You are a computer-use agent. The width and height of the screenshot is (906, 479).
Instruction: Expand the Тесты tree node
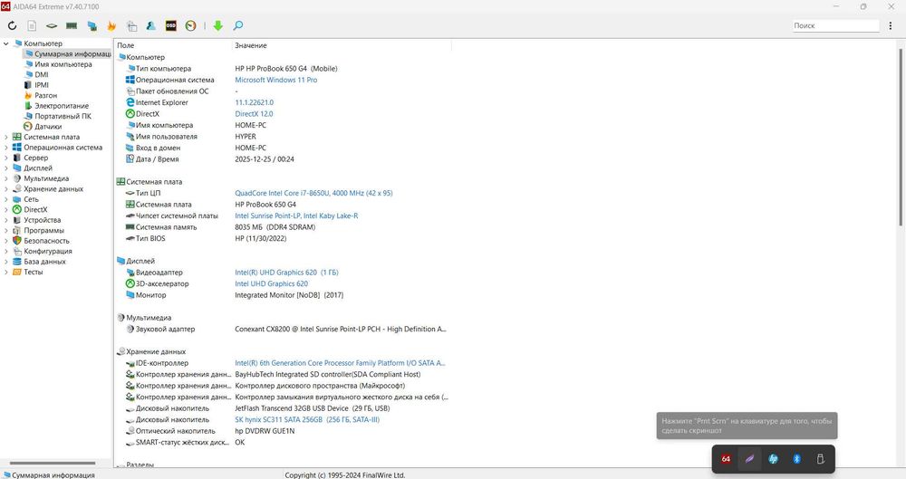point(5,273)
